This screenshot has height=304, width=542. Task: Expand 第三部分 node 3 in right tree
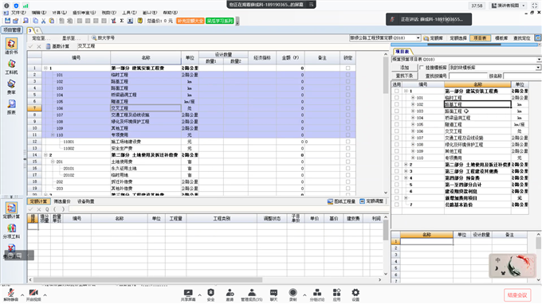coord(406,171)
